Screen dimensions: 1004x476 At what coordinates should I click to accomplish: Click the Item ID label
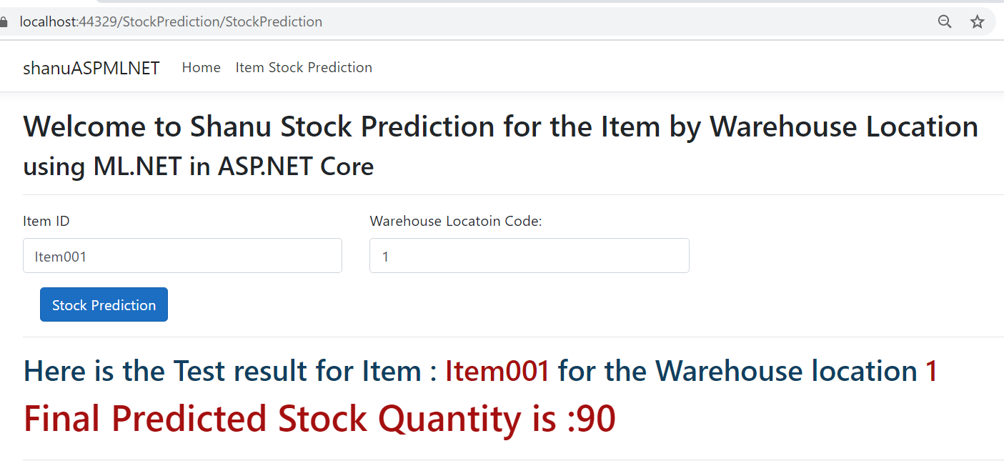46,221
